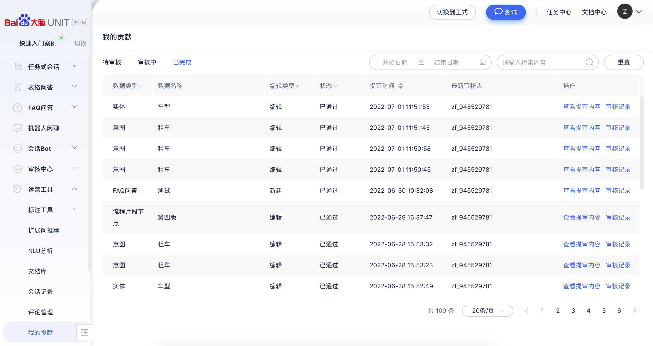The image size is (653, 346).
Task: Switch to the 待审核 tab
Action: (x=112, y=62)
